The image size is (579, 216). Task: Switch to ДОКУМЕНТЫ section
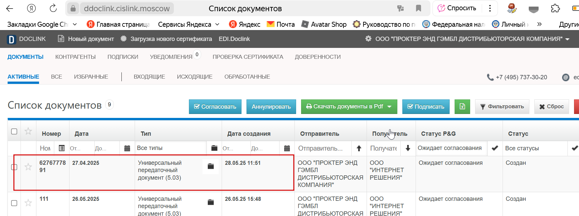pos(25,57)
